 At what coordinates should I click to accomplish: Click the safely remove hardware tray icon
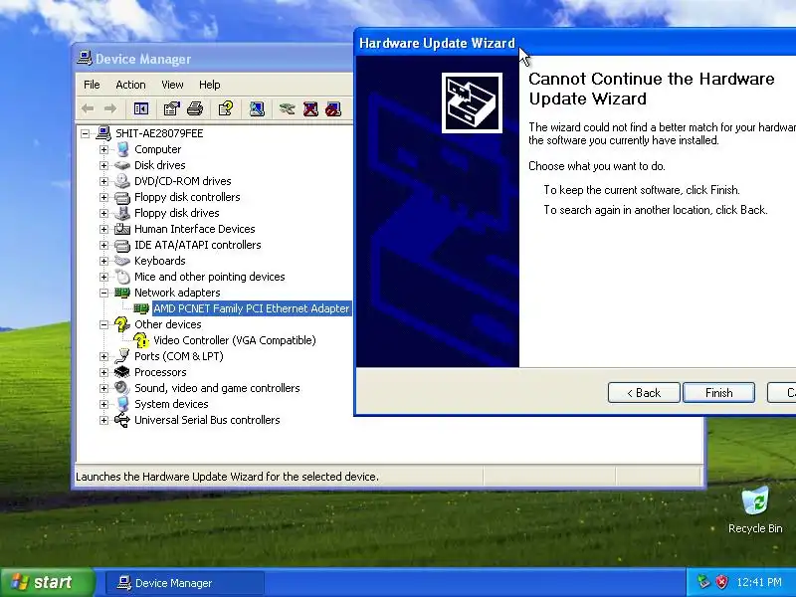pyautogui.click(x=703, y=582)
